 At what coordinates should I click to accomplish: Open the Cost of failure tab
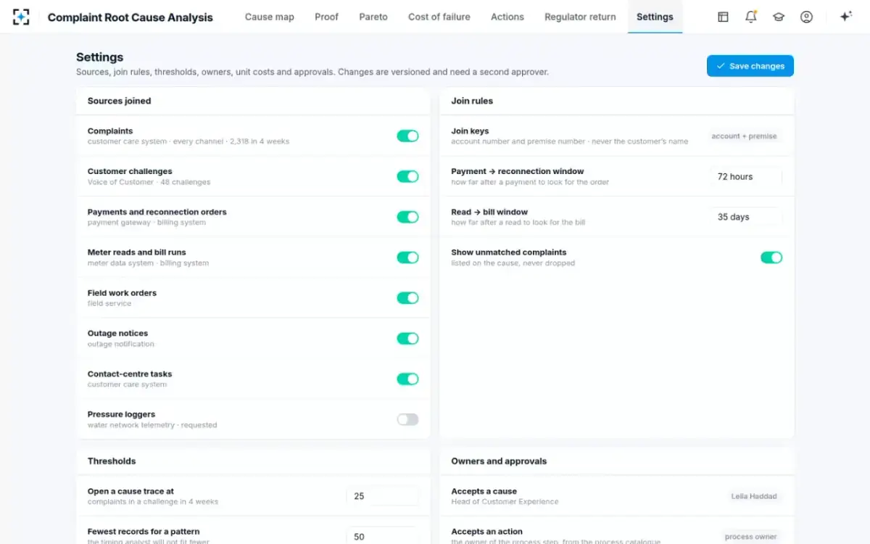(439, 17)
